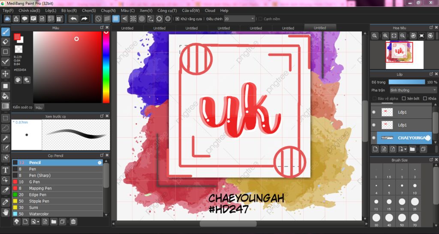Open CHAEYOUNGAH layer settings gear
439x234 pixels.
pos(428,138)
